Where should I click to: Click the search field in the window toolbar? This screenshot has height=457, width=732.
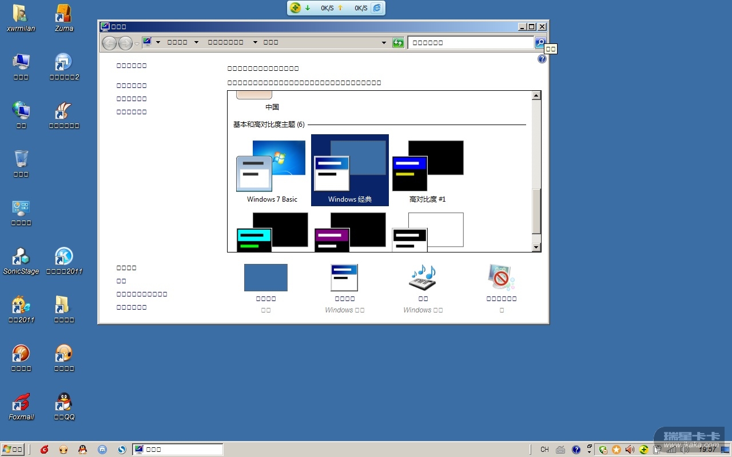pos(471,42)
